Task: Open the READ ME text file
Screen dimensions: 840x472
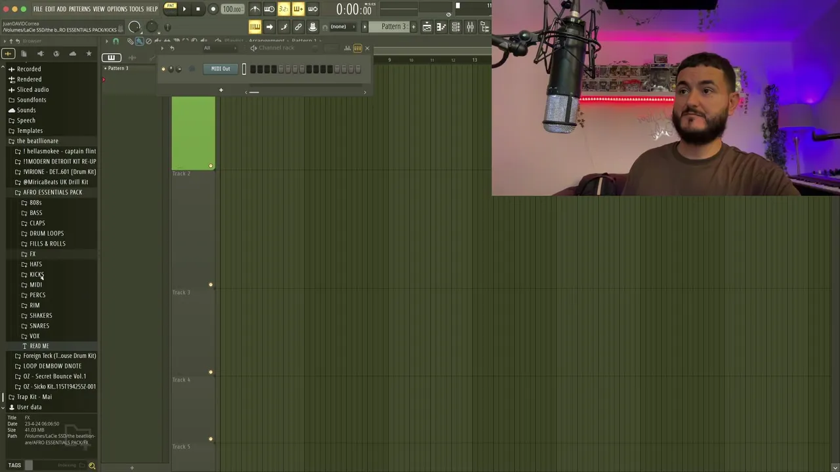Action: pyautogui.click(x=39, y=345)
